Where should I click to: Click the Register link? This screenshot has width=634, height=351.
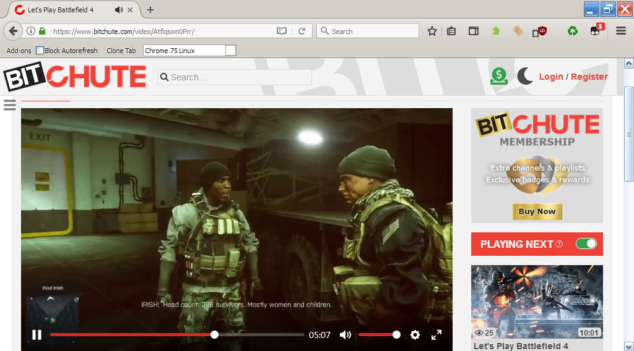tap(589, 77)
